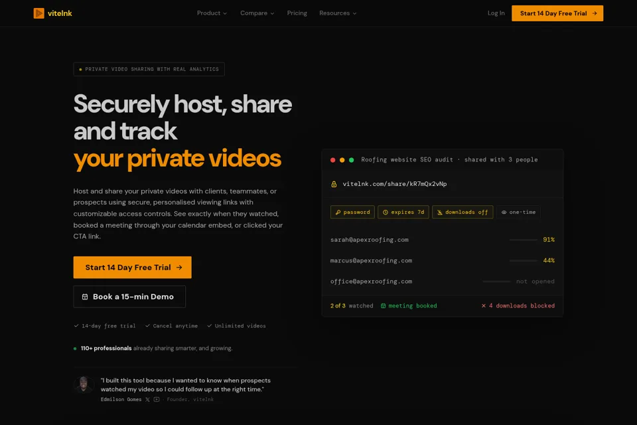Screen dimensions: 637x425
Task: Click 14-day free trial checkmark item
Action: coord(105,326)
